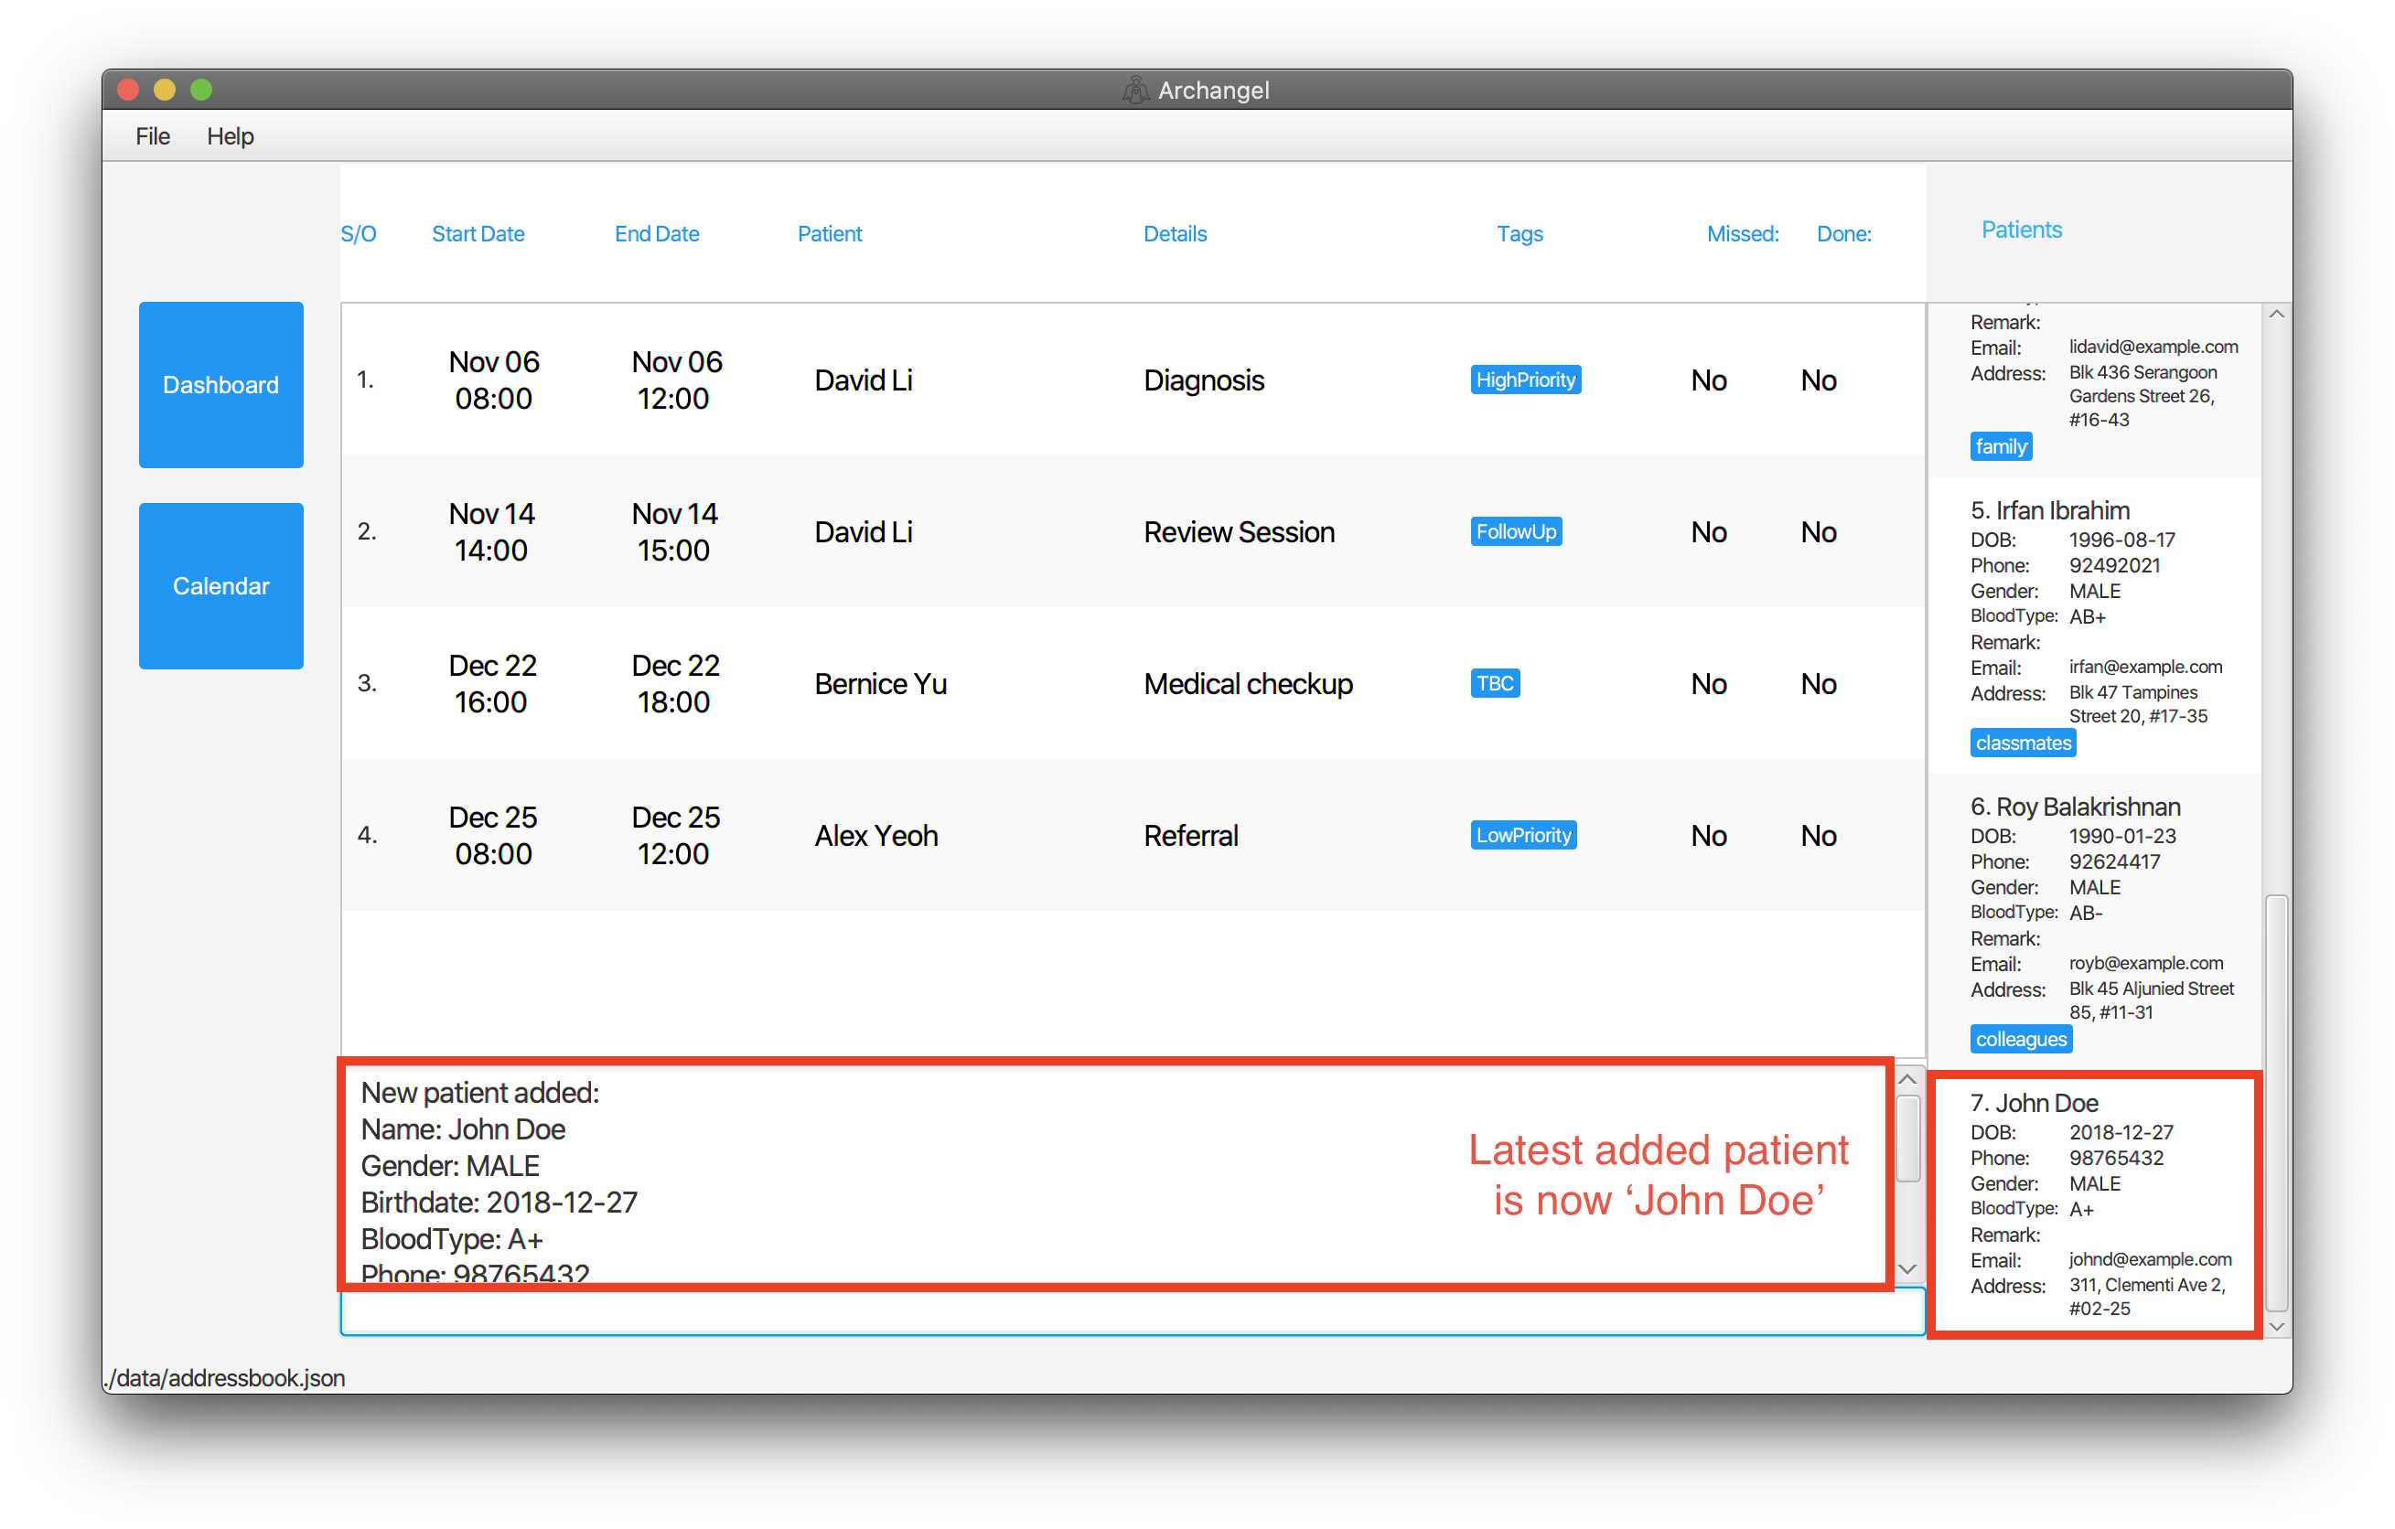Click 'Birthdate: 2018-12-27' in result box
Viewport: 2395px width, 1529px height.
[499, 1203]
